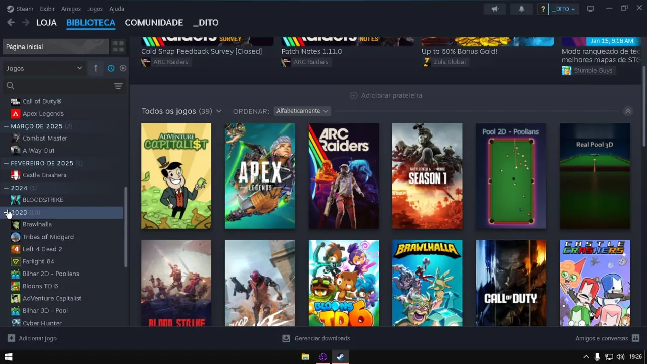Open the _DITO account dropdown
Viewport: 647px width, 364px height.
[x=564, y=9]
